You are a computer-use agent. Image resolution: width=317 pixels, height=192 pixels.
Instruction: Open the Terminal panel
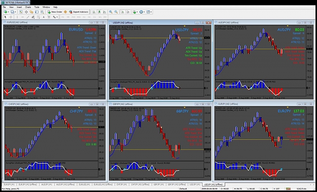click(x=37, y=12)
